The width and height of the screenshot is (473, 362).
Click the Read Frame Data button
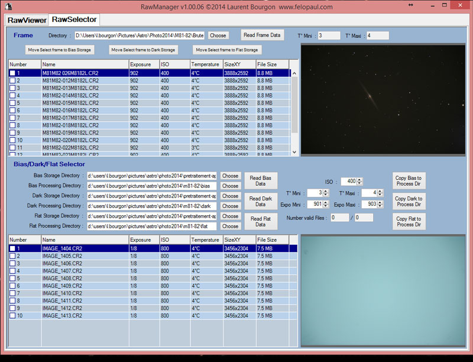coord(263,35)
